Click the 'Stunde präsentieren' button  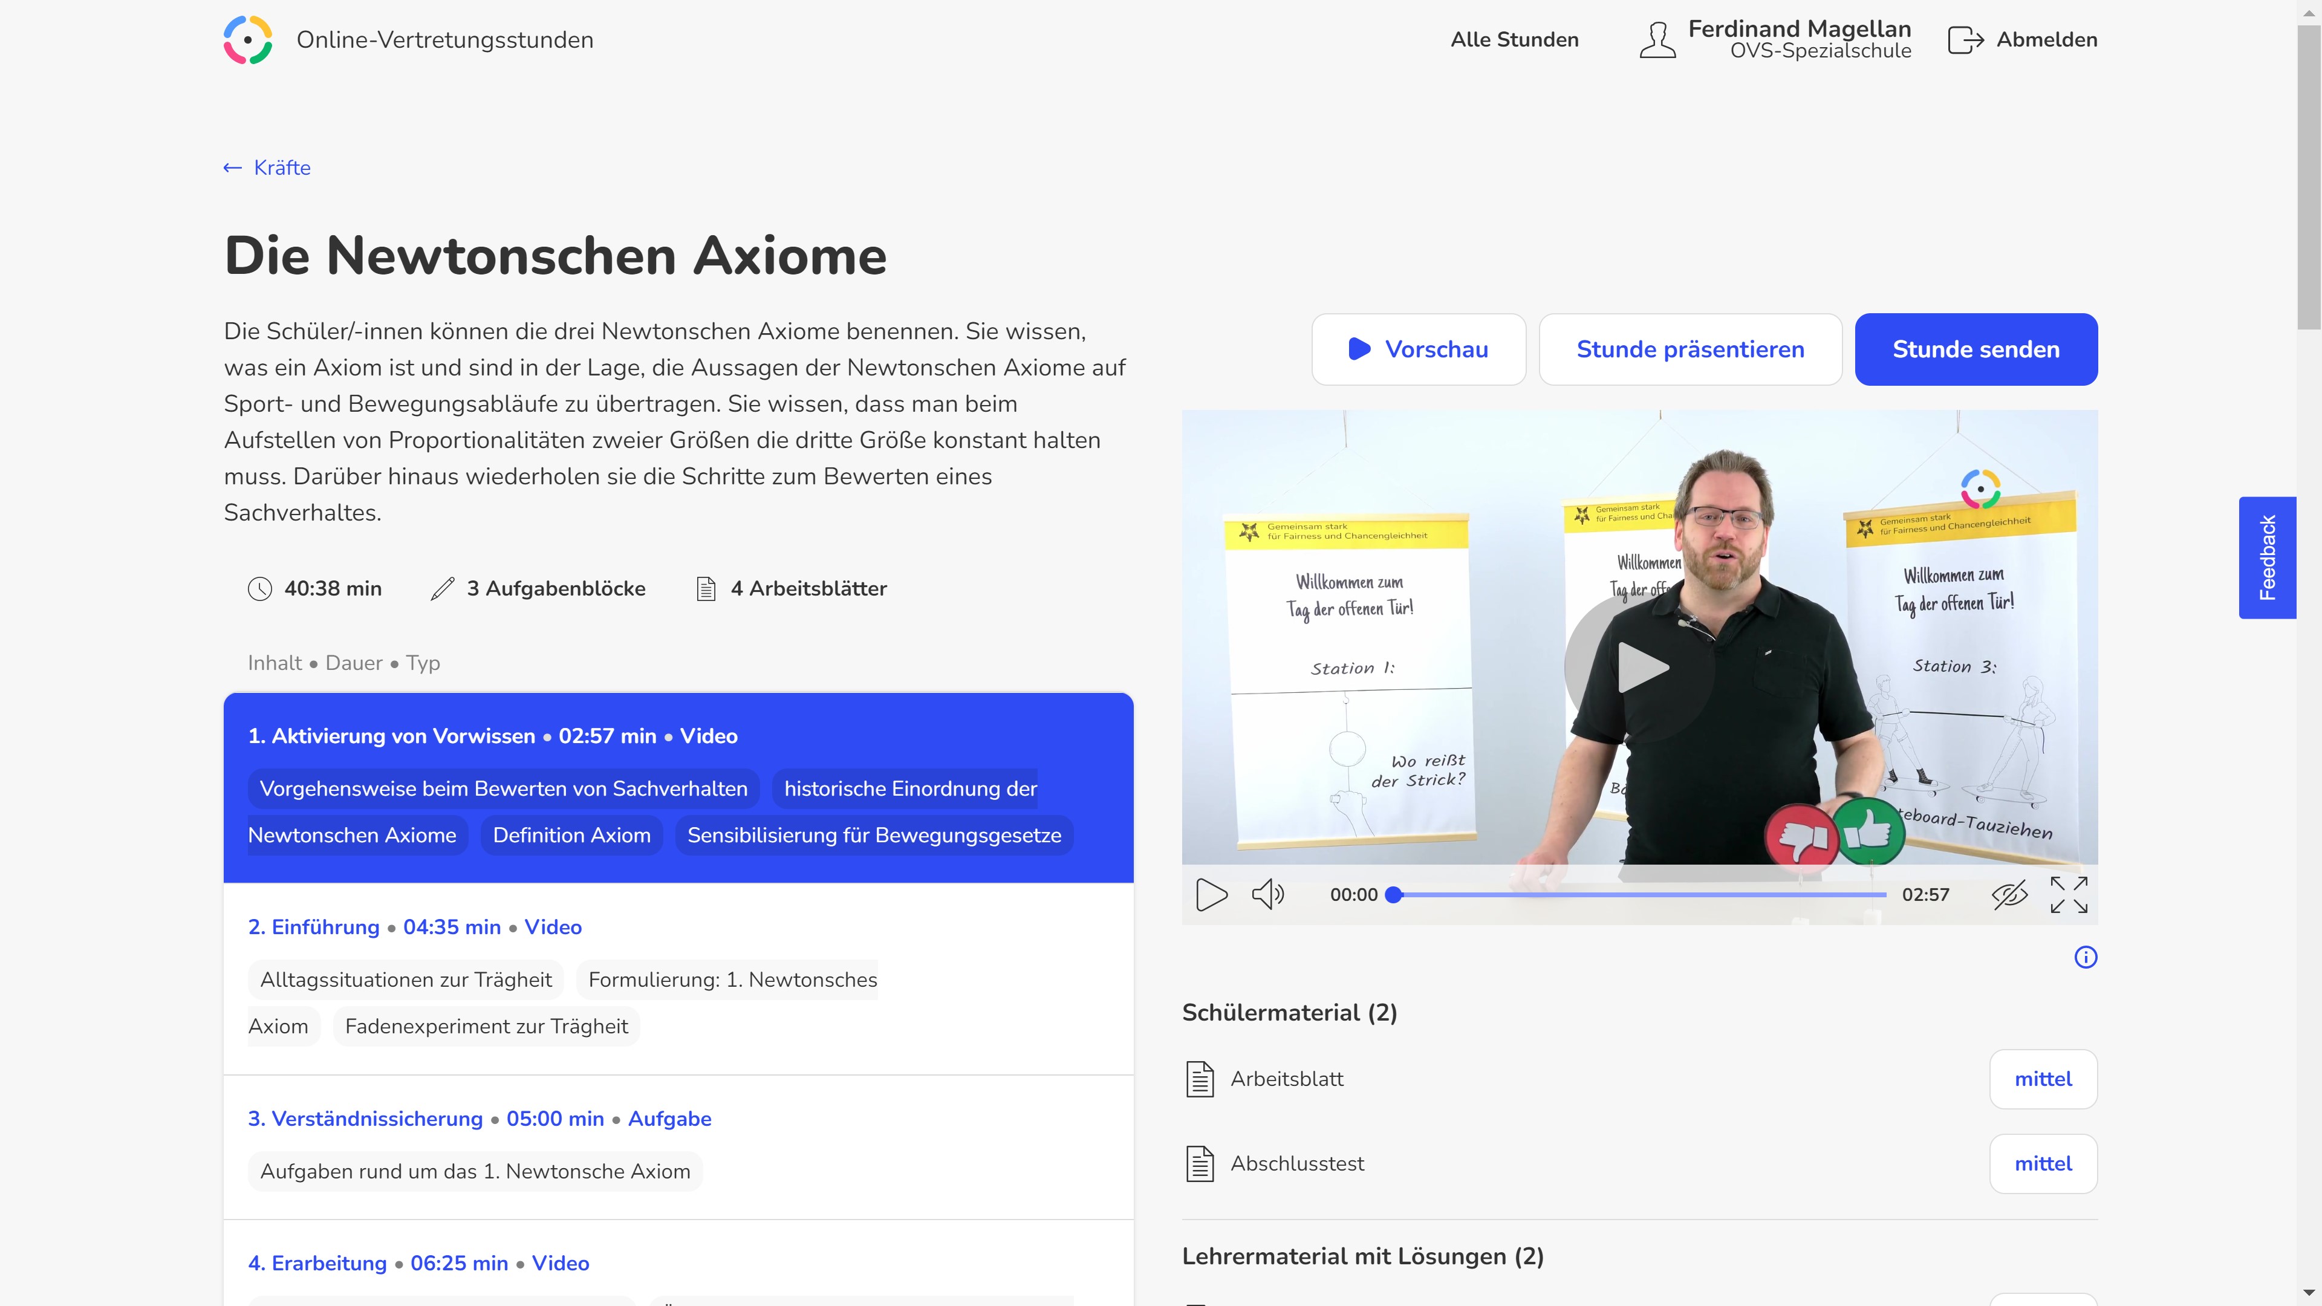[1689, 349]
